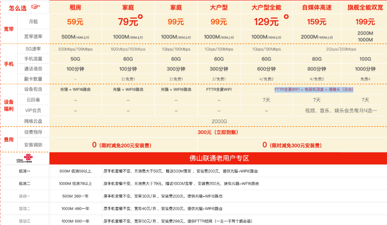Select the 大户型全能 plan header
Viewport: 387px width, 225px height.
pyautogui.click(x=267, y=7)
